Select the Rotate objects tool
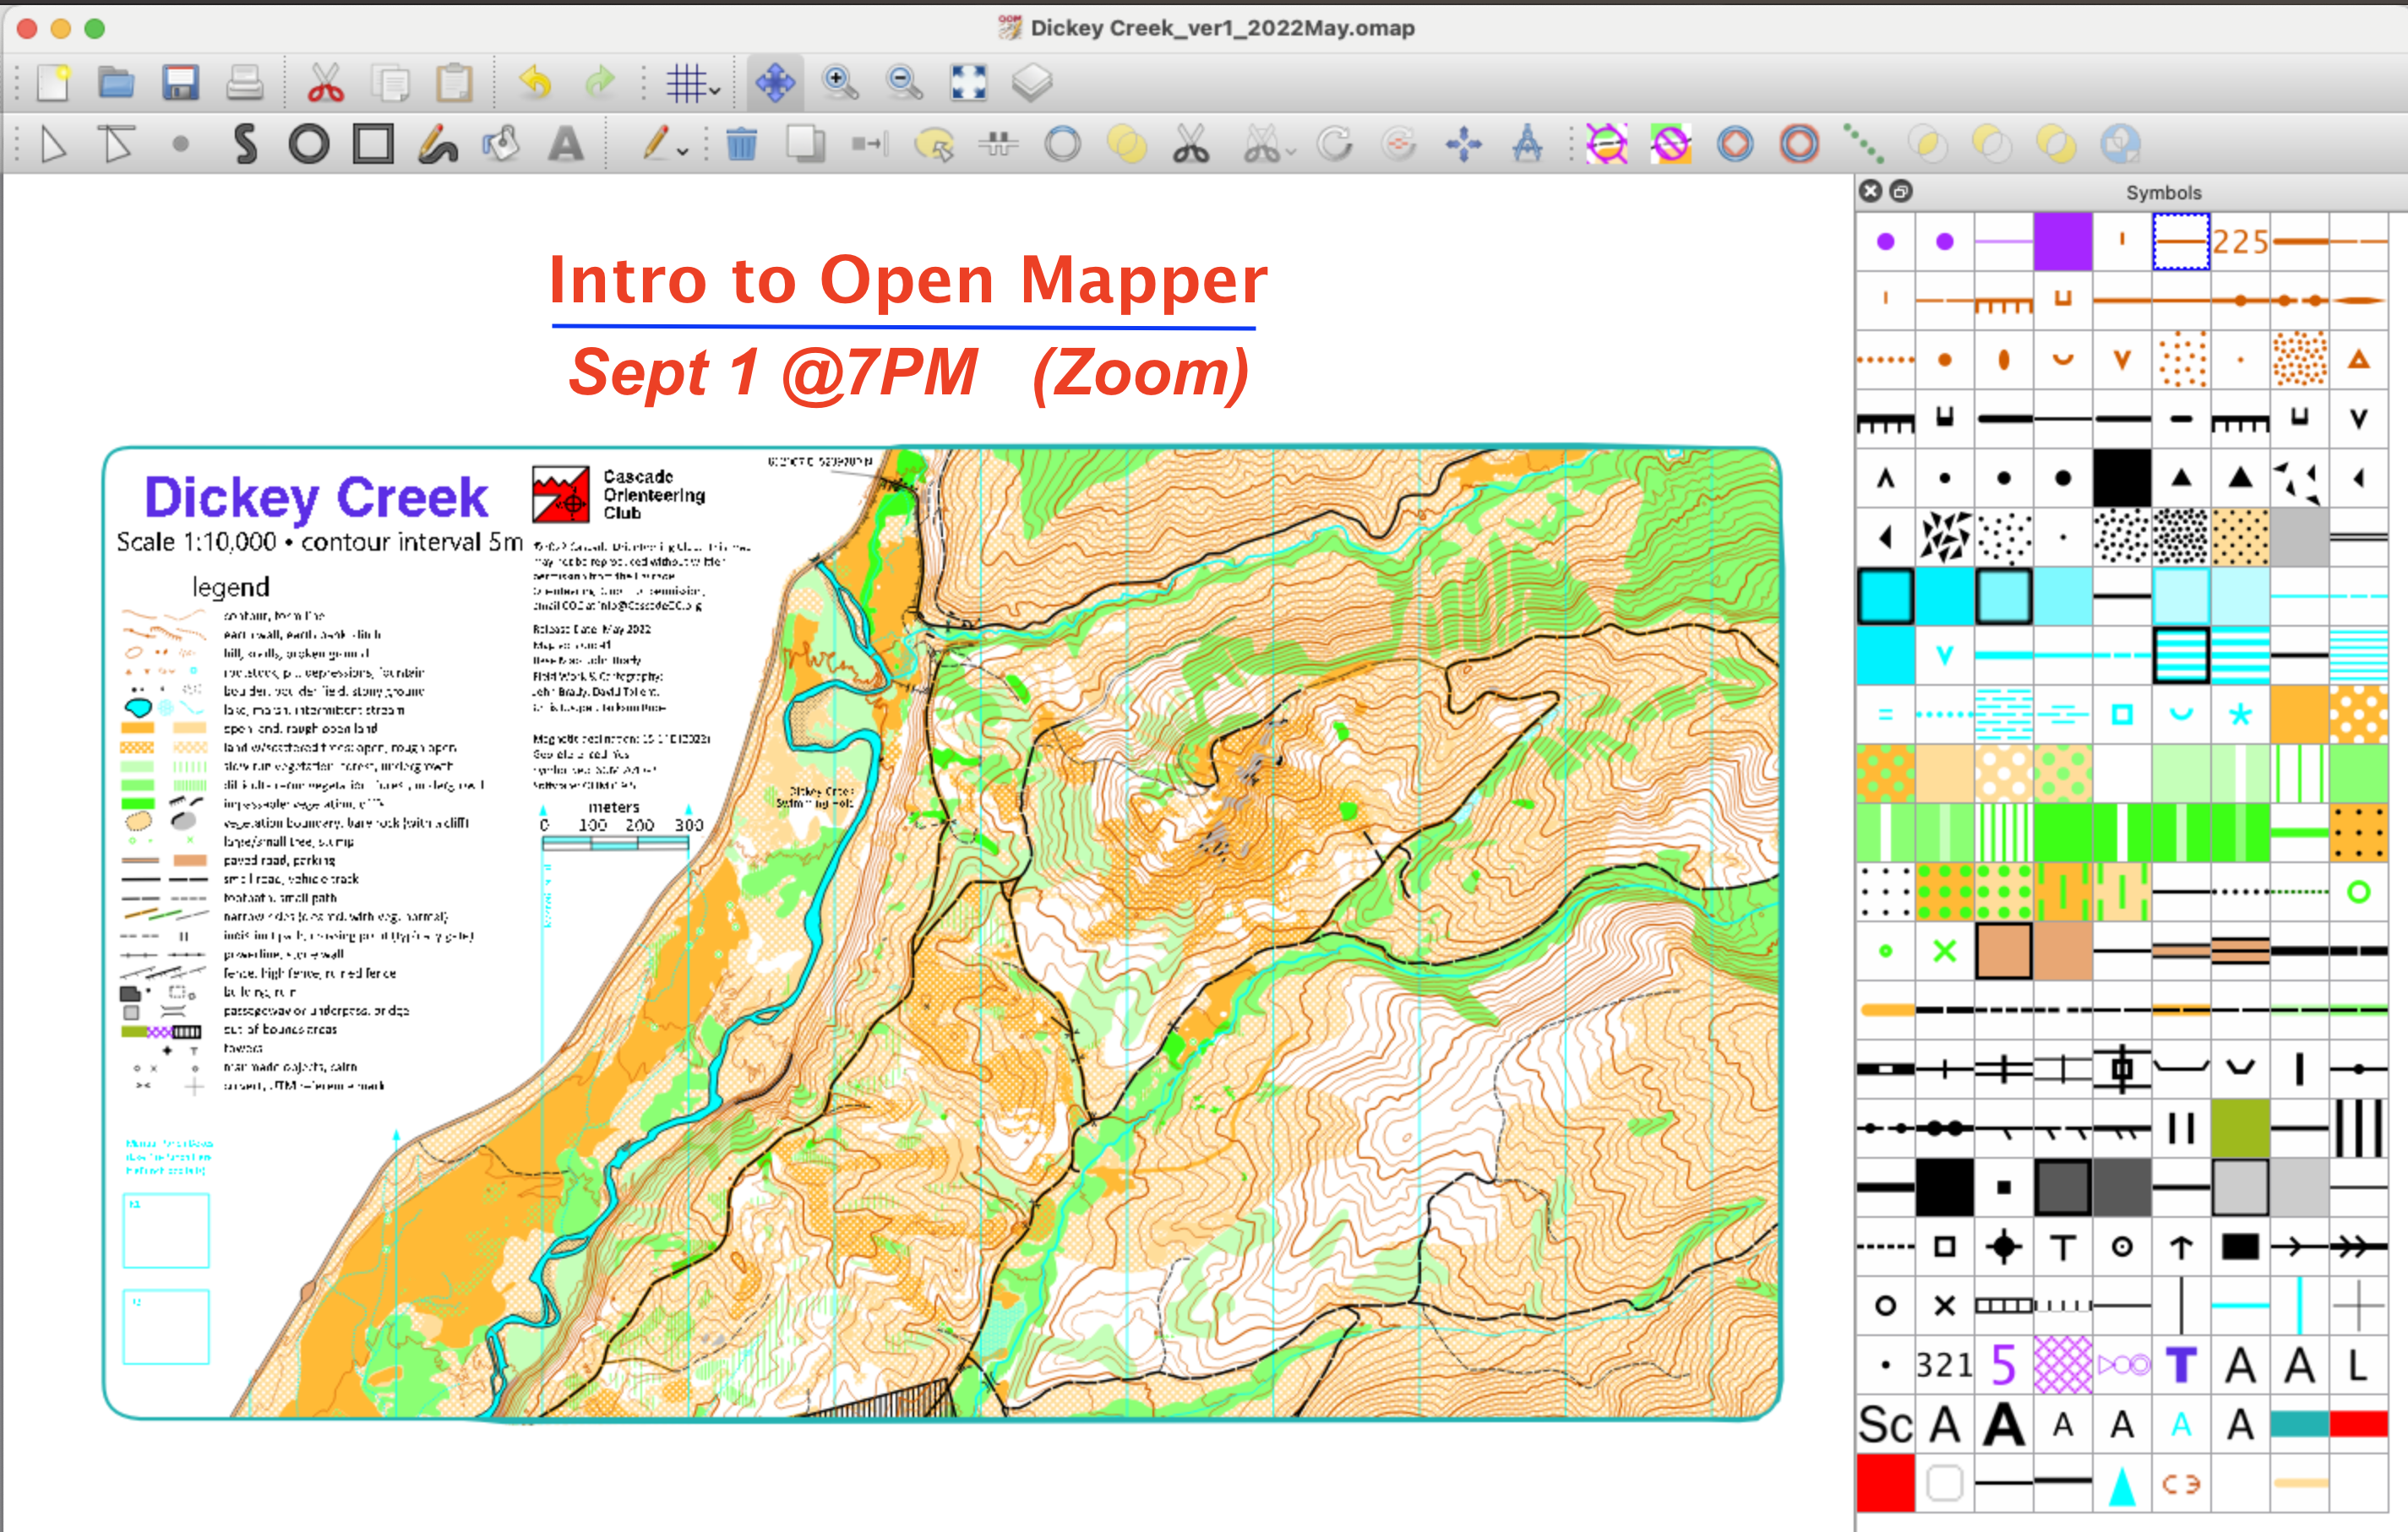This screenshot has width=2408, height=1532. (1335, 145)
